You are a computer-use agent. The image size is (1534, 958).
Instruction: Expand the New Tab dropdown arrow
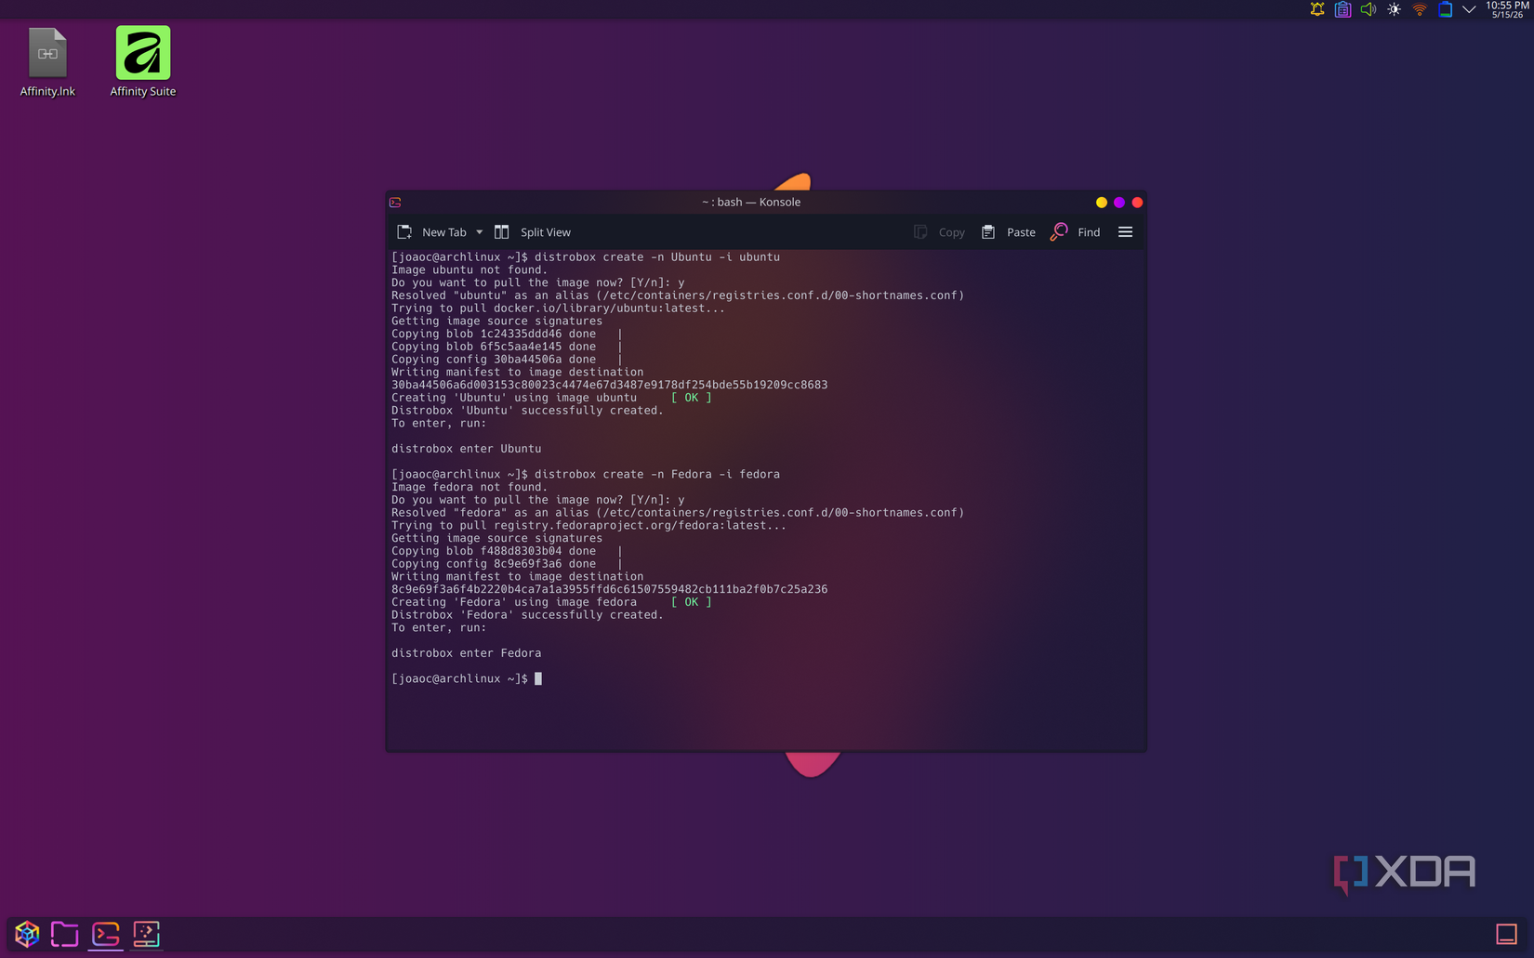[480, 232]
